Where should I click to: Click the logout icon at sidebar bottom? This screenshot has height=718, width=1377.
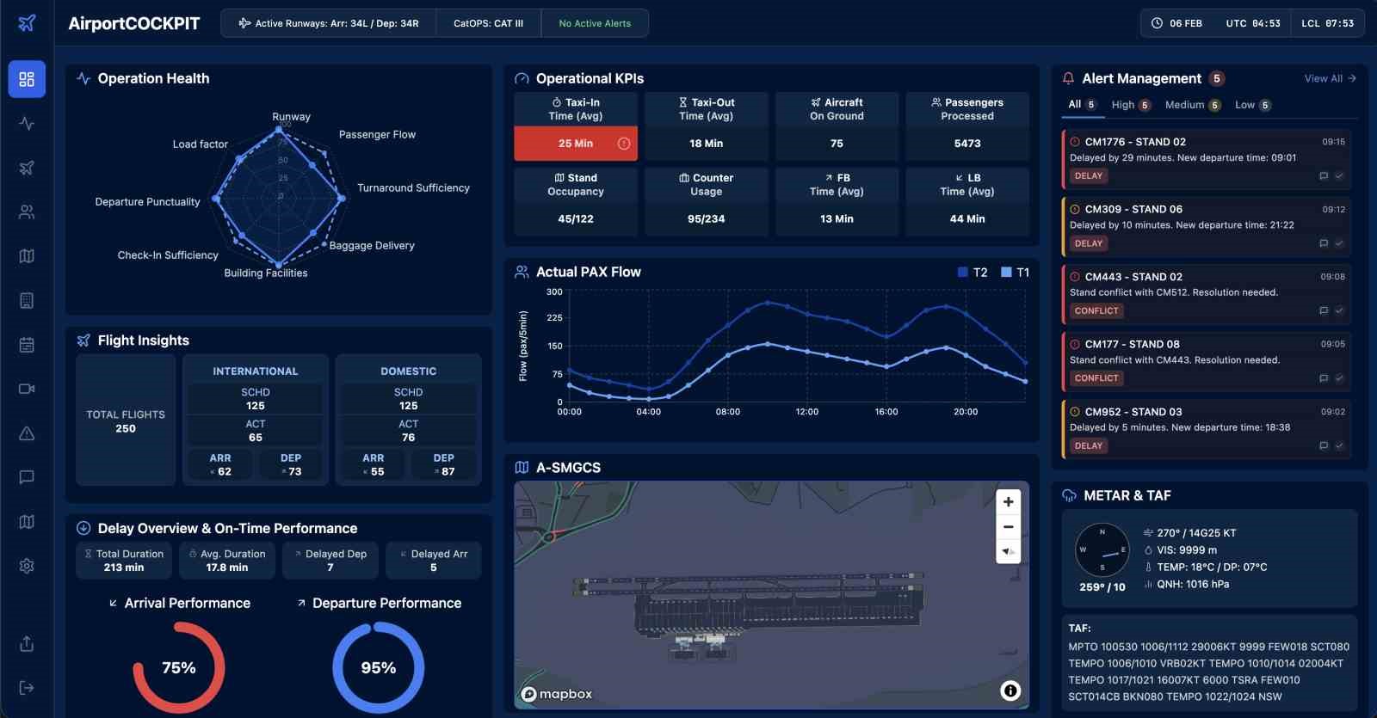pyautogui.click(x=27, y=688)
